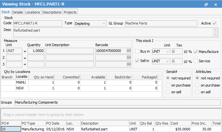Select Serial# on purchase radio option

click(x=168, y=85)
